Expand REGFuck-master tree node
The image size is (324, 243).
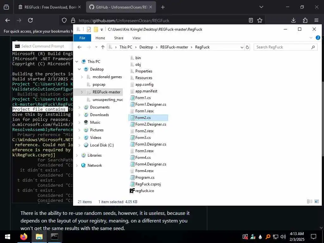click(82, 92)
